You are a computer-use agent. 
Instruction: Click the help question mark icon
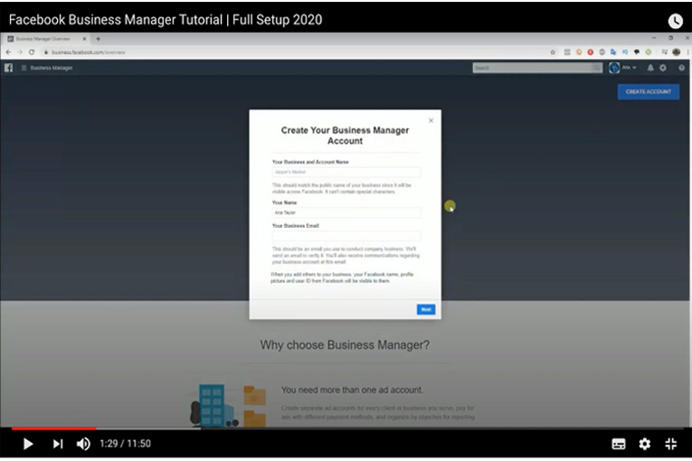click(x=681, y=68)
